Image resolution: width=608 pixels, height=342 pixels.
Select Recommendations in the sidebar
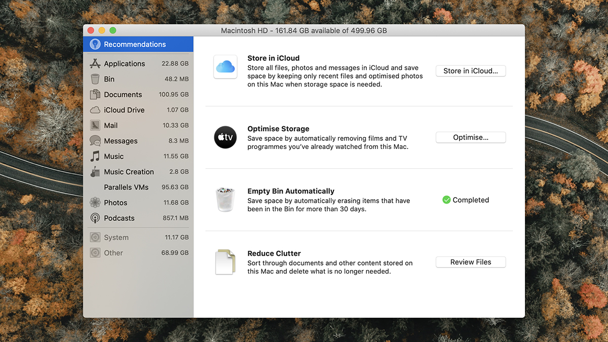(x=138, y=44)
